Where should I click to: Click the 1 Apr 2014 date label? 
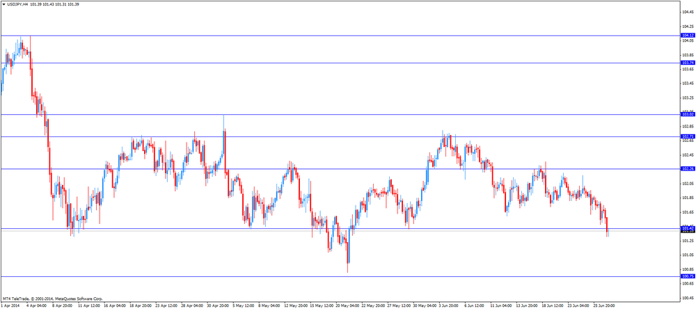click(10, 306)
